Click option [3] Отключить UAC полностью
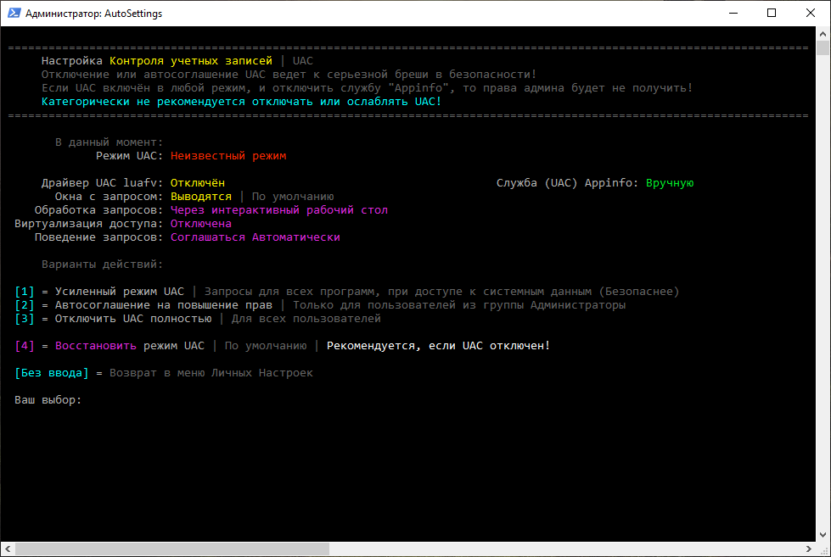 coord(113,319)
